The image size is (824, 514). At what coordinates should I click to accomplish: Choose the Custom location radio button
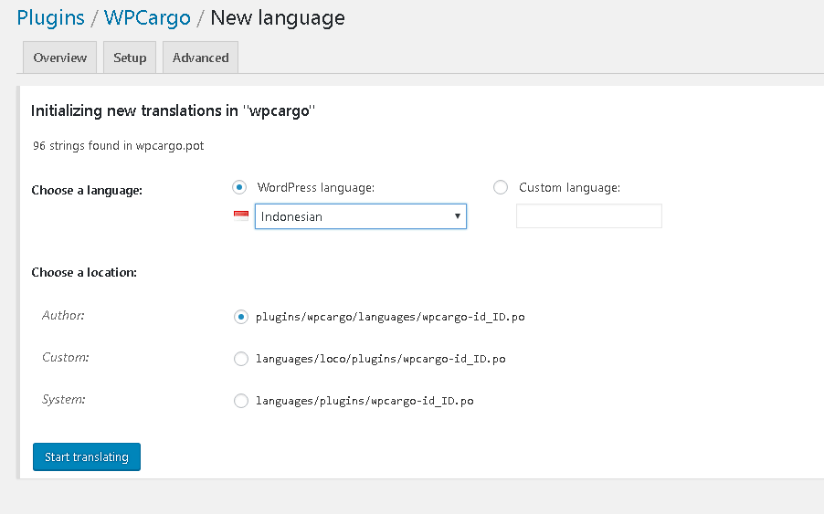click(241, 359)
